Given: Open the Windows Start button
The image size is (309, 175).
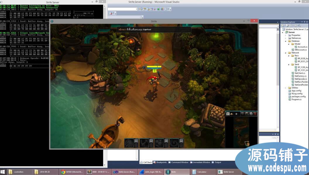Looking at the screenshot, I should pyautogui.click(x=3, y=172).
